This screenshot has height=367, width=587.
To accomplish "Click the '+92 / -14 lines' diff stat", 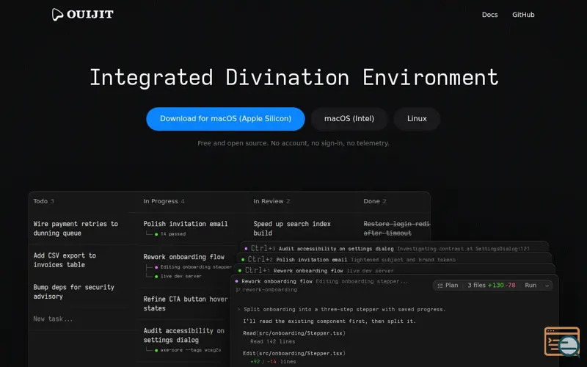I will pos(273,362).
